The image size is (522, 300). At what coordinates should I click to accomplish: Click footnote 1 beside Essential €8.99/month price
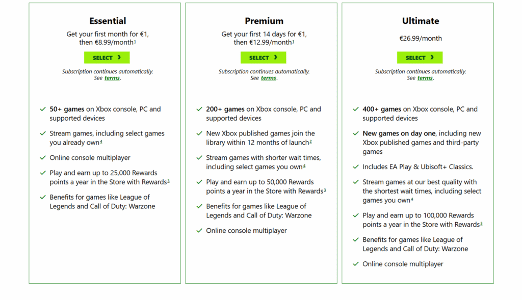pos(135,42)
